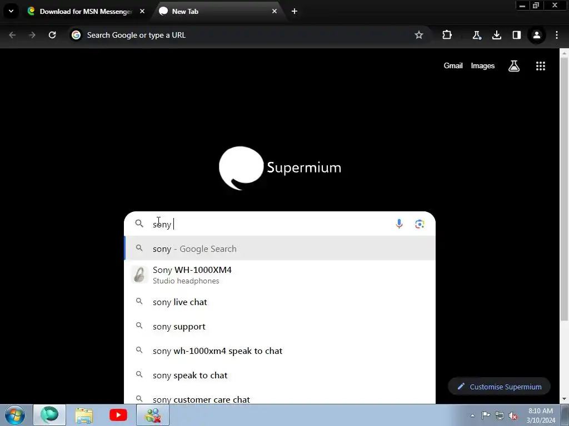Open File Explorer from the taskbar

pos(84,415)
